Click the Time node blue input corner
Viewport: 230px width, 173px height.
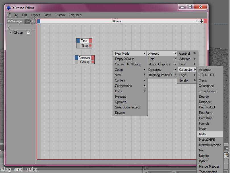coord(78,40)
